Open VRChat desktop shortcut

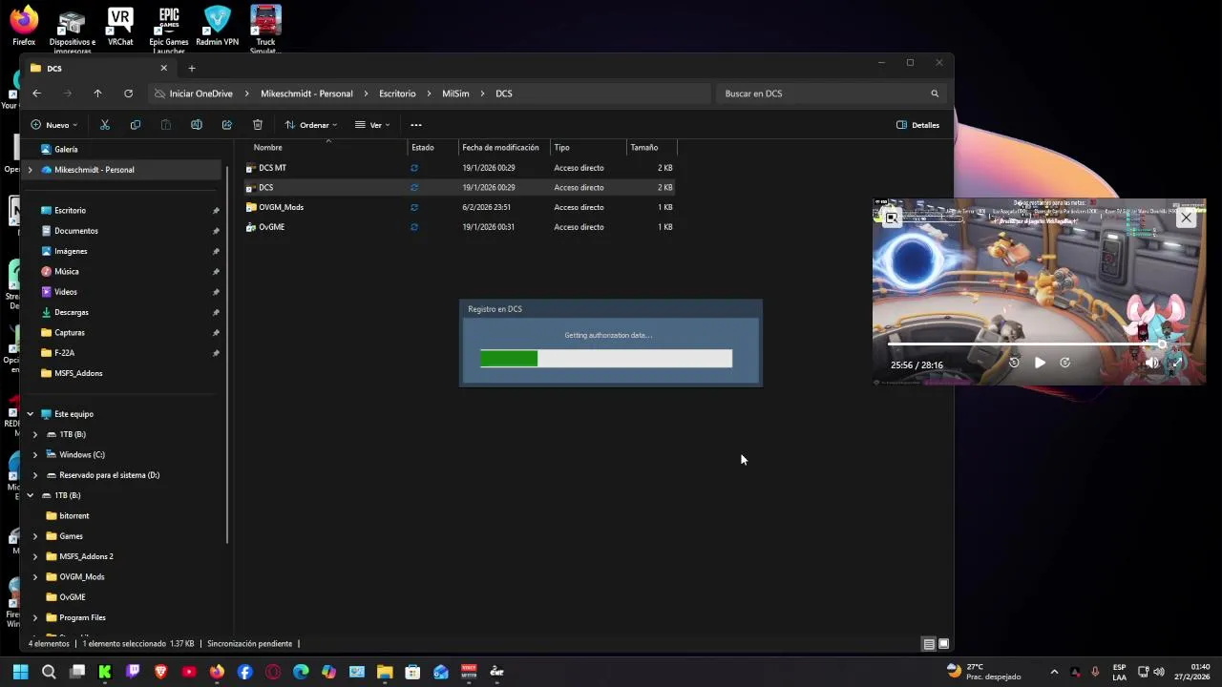[120, 26]
